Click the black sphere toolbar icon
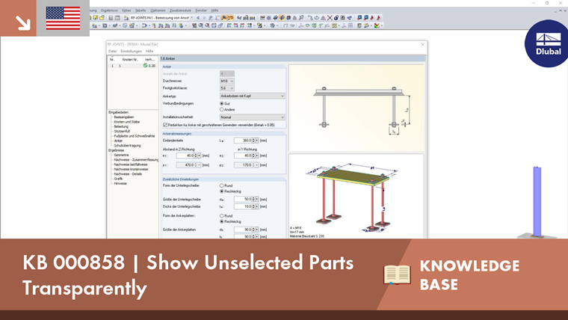This screenshot has width=568, height=320. pos(336,18)
